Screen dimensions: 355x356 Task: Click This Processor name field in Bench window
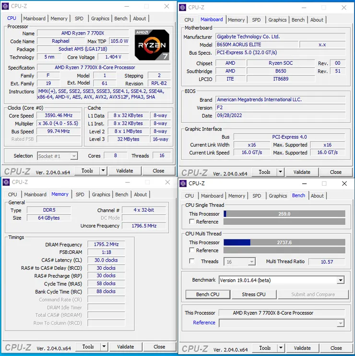click(x=282, y=313)
